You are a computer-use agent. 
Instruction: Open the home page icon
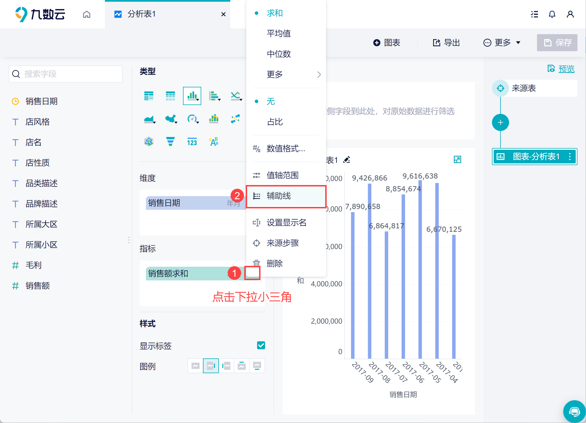click(x=87, y=14)
